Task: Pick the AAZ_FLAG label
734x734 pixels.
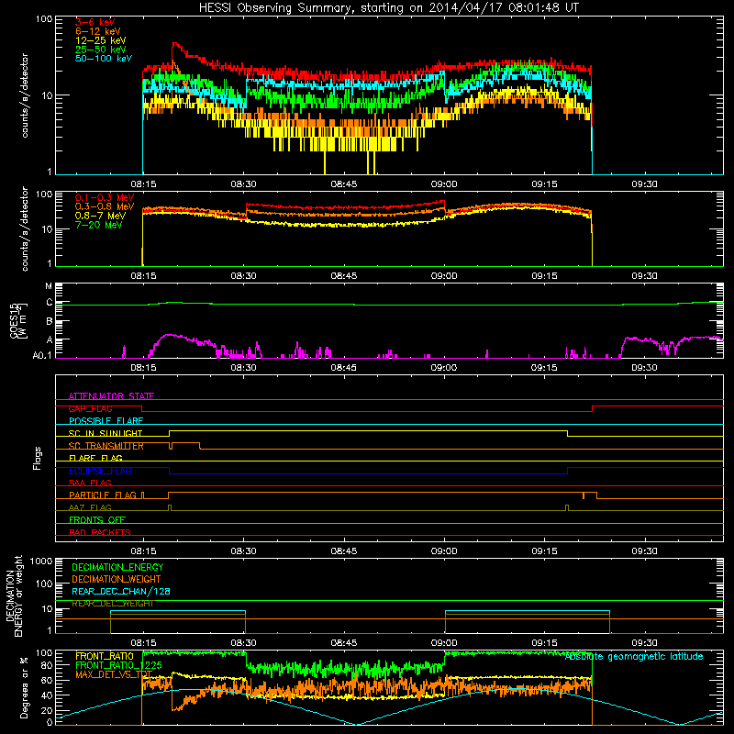Action: pos(90,507)
